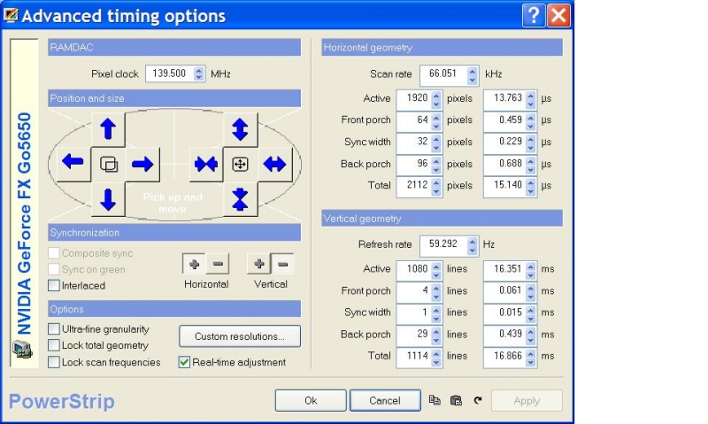
Task: Adjust vertical Back porch lines spinner
Action: click(x=436, y=335)
